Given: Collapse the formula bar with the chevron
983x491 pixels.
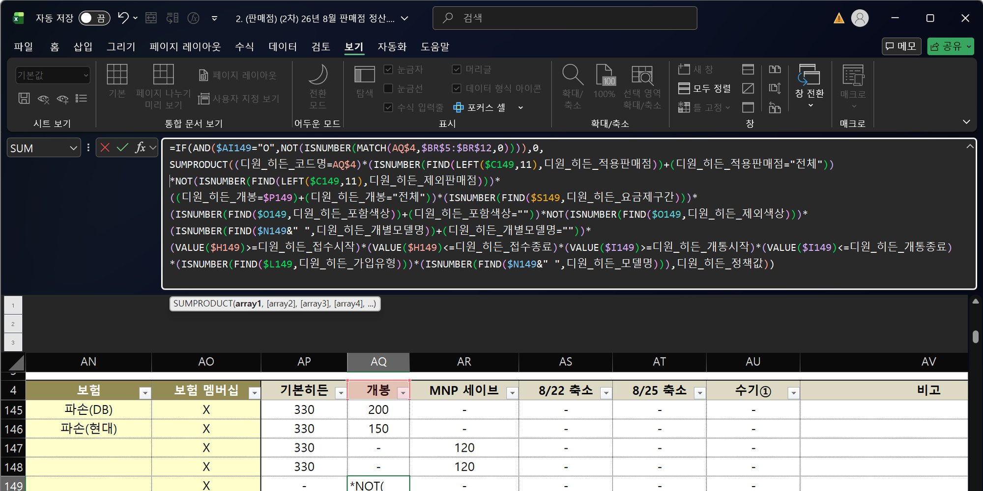Looking at the screenshot, I should click(x=970, y=146).
